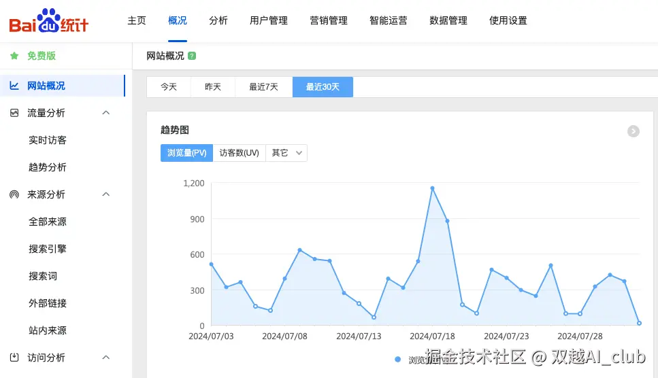Switch time range to 昨天
658x378 pixels.
pyautogui.click(x=213, y=87)
